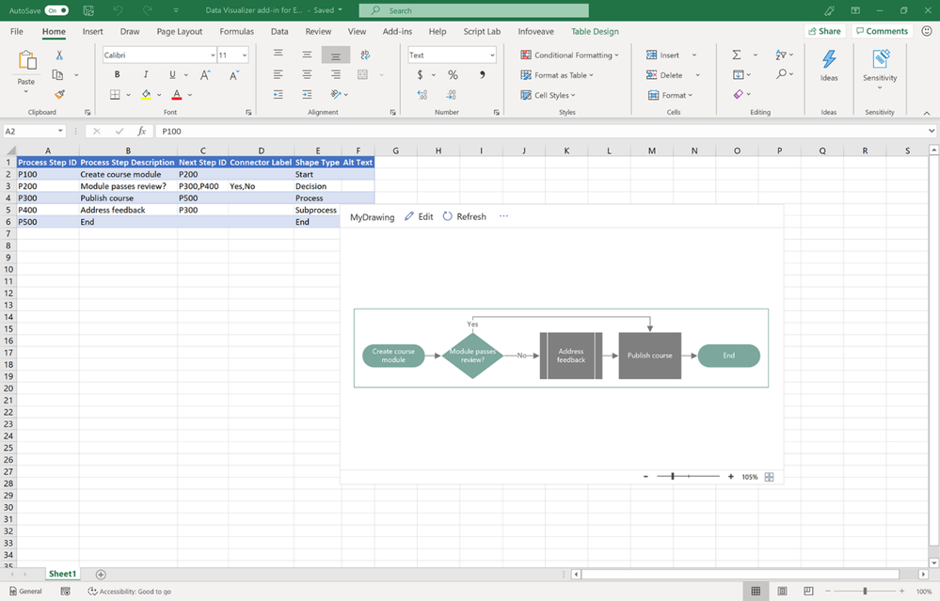Edit the MyDrawing diagram
Image resolution: width=940 pixels, height=601 pixels.
pyautogui.click(x=419, y=216)
